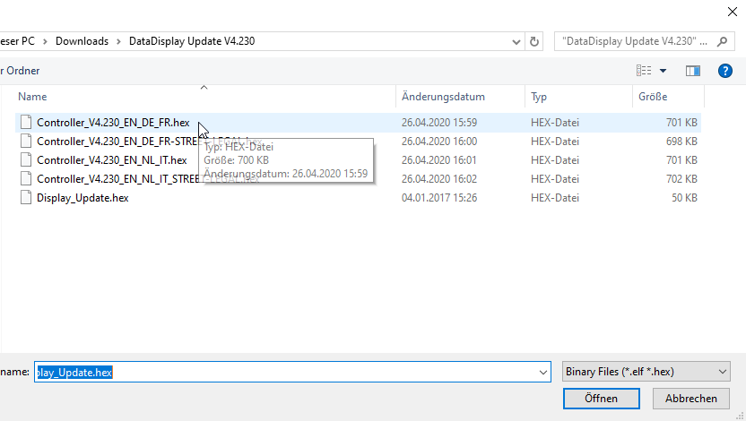Click the refresh icon beside the address bar
The width and height of the screenshot is (746, 421).
pos(535,41)
